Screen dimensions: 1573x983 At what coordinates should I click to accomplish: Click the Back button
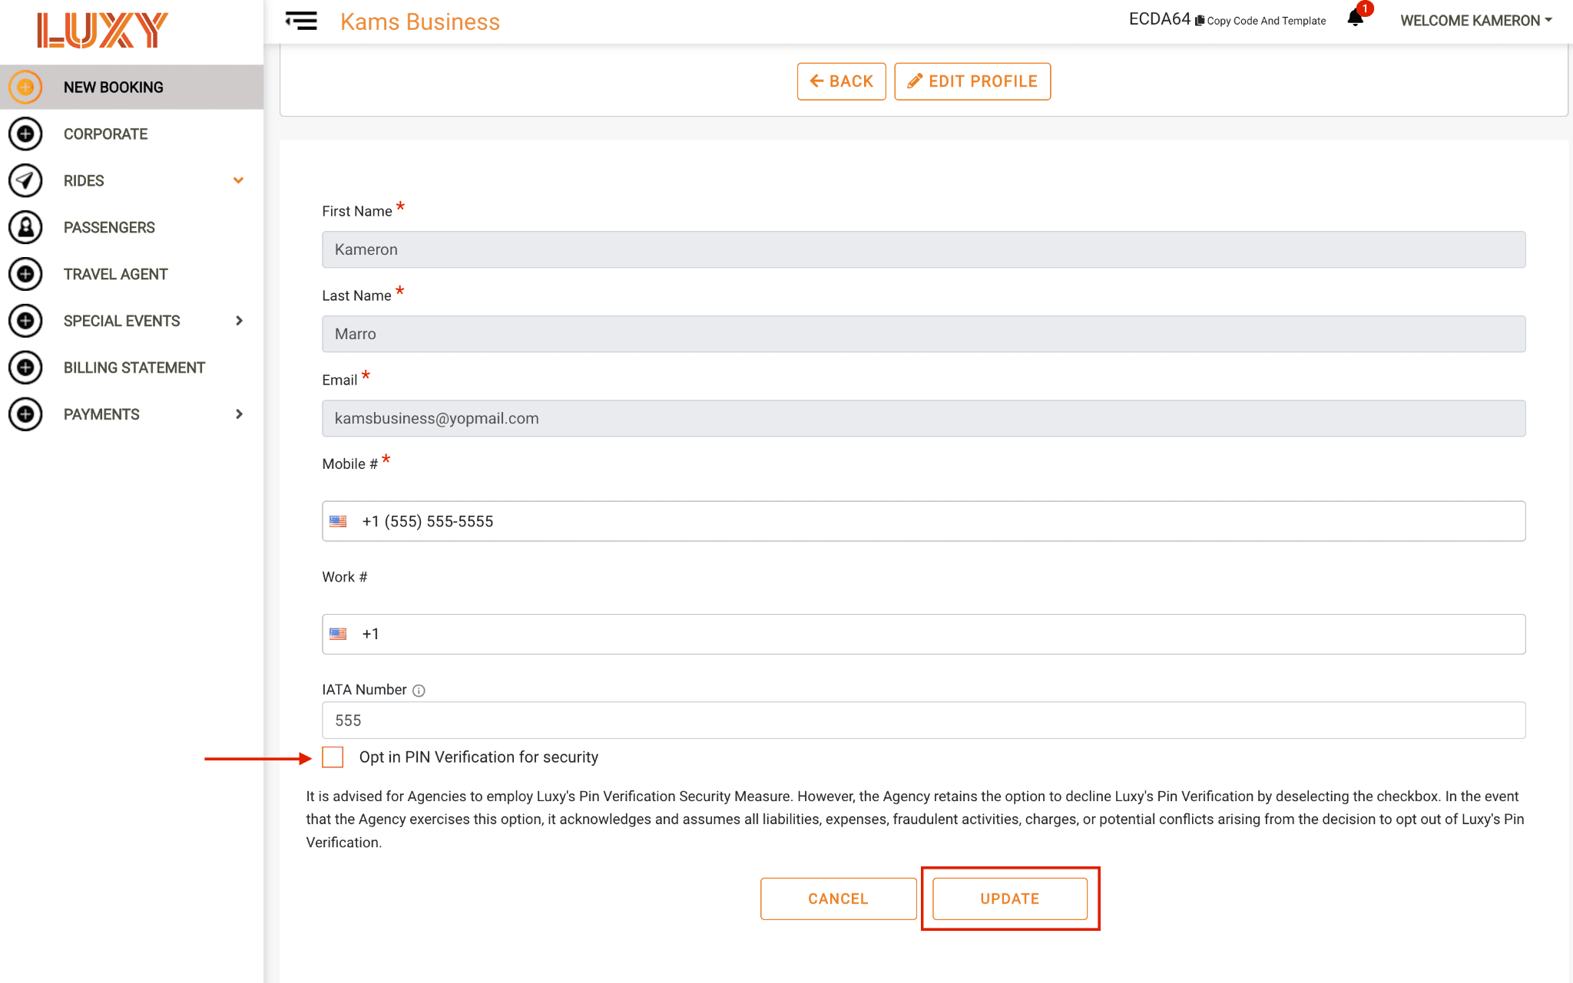coord(841,81)
